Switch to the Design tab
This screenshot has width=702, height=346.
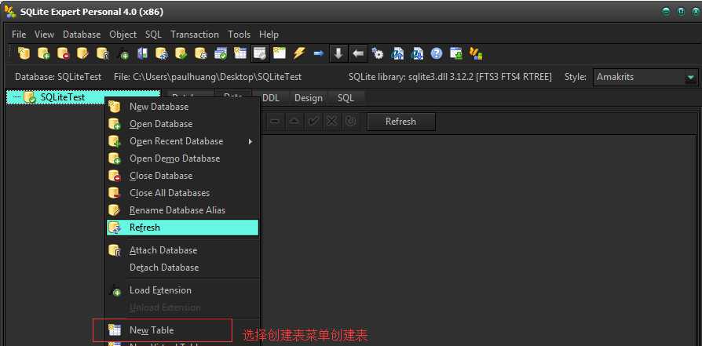coord(308,97)
